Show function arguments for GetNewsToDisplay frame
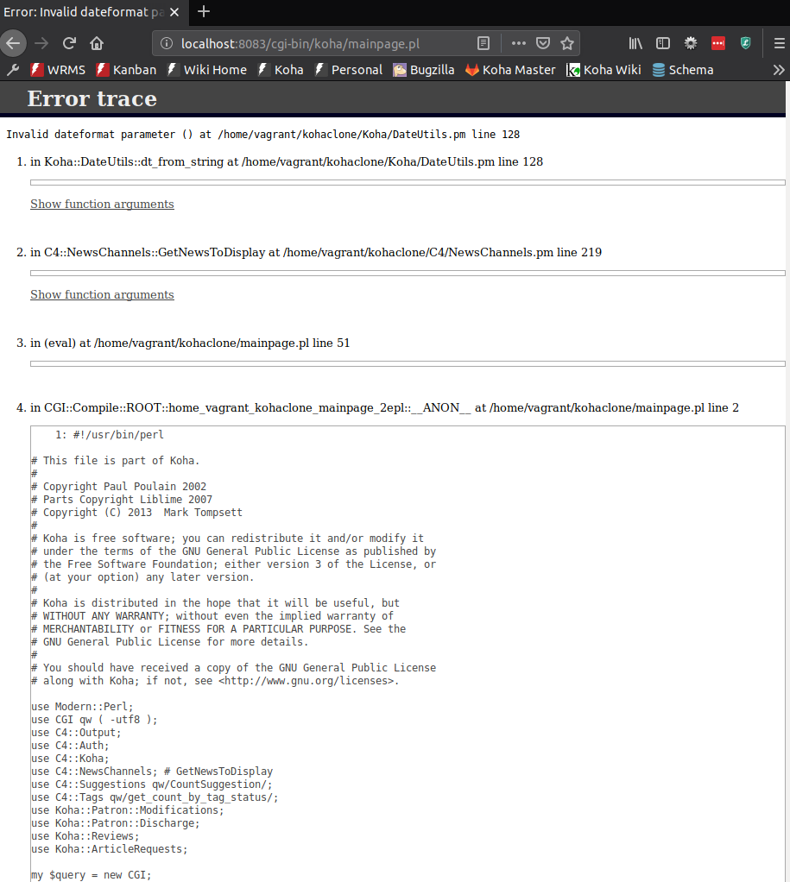 point(102,295)
